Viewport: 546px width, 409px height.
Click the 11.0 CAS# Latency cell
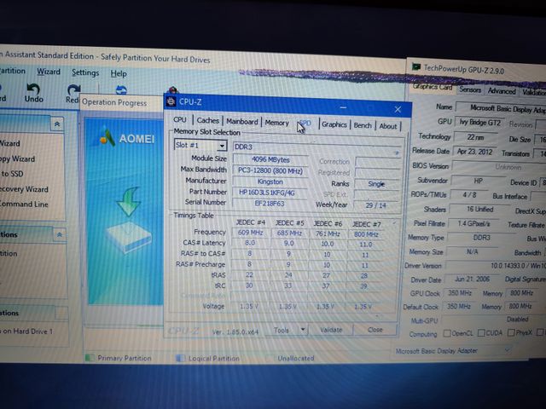(366, 245)
